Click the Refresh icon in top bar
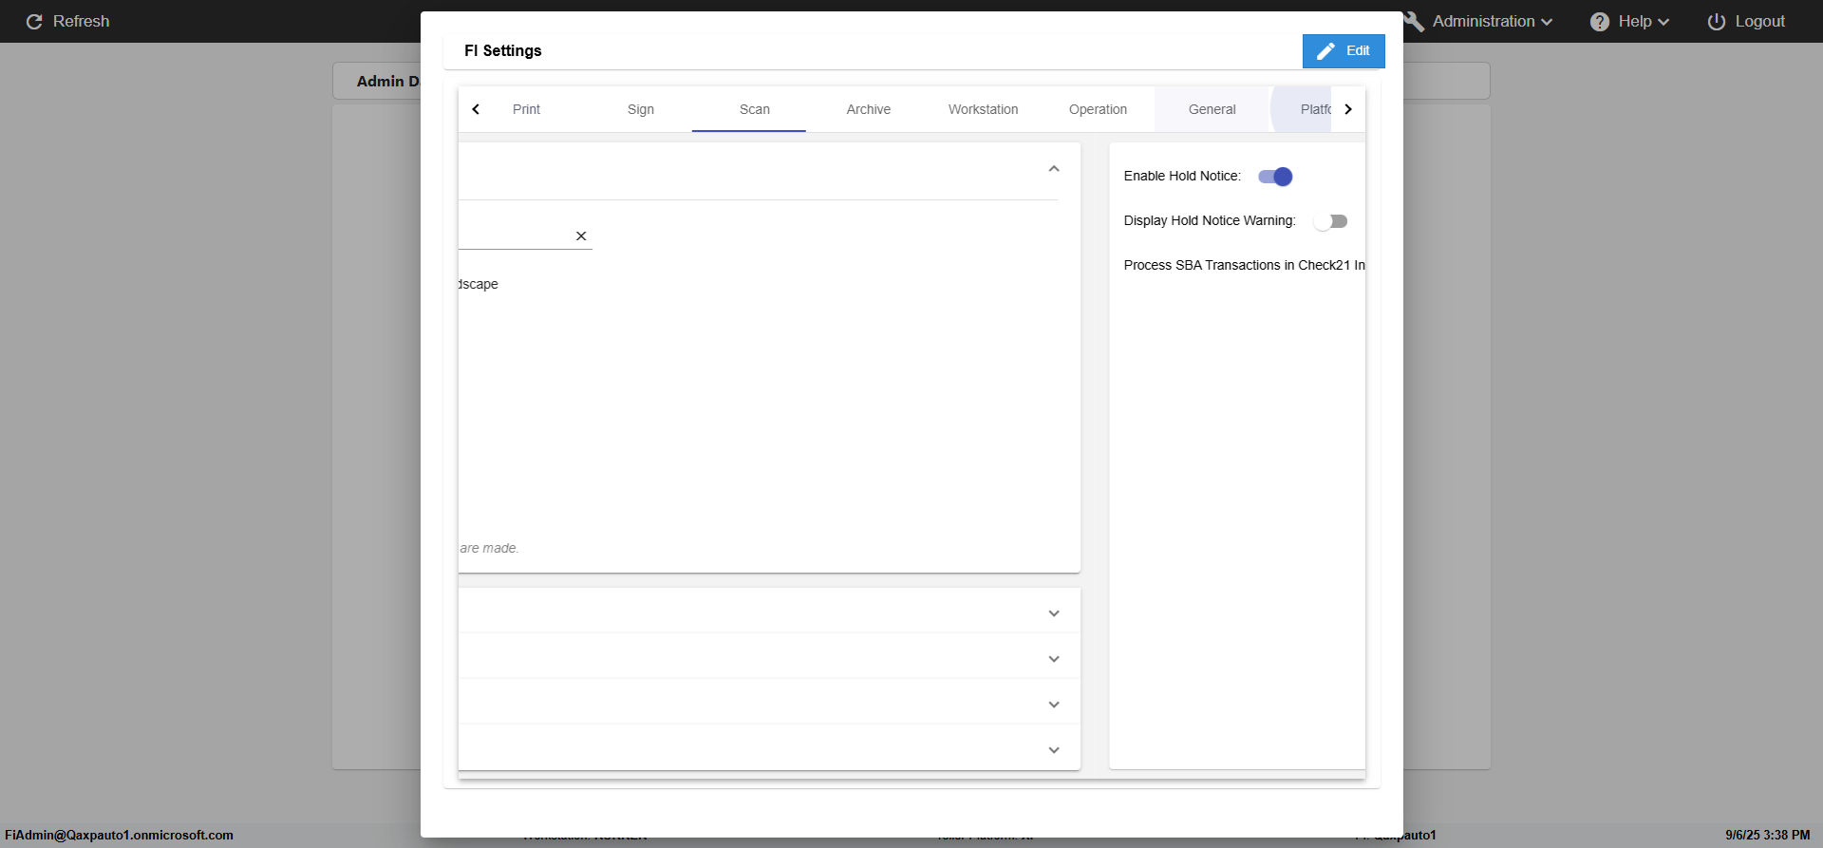The height and width of the screenshot is (848, 1823). 34,22
